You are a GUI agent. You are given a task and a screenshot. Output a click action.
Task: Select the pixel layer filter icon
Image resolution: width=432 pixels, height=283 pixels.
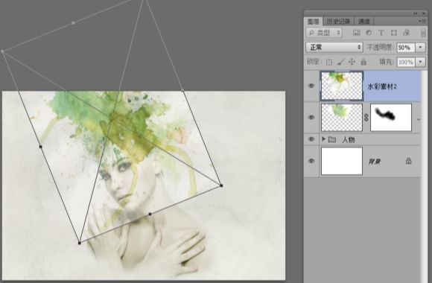click(x=357, y=33)
